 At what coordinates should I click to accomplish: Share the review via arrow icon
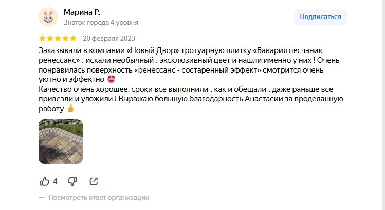94,181
